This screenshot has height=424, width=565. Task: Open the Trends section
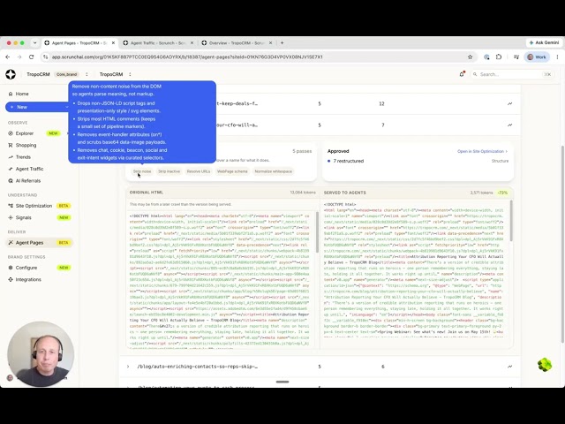[23, 157]
